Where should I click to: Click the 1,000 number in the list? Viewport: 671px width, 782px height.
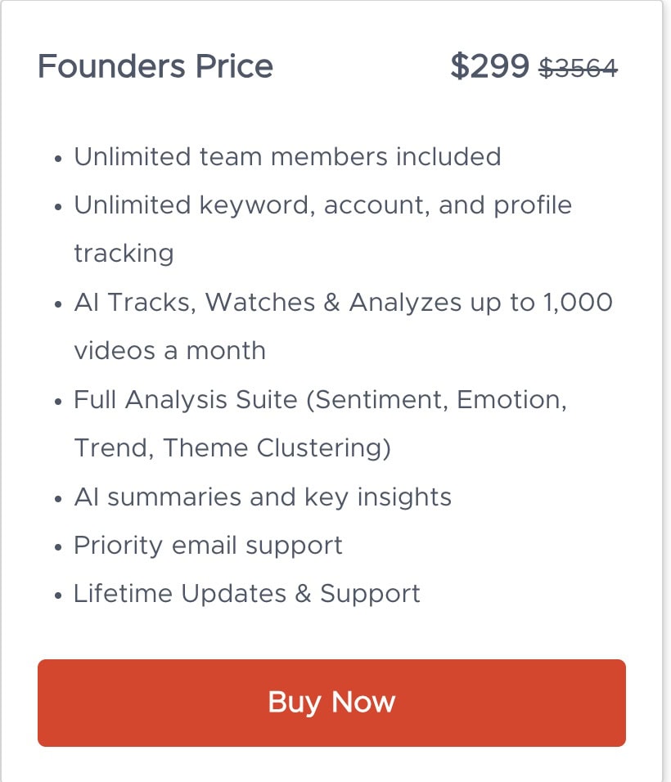coord(578,302)
